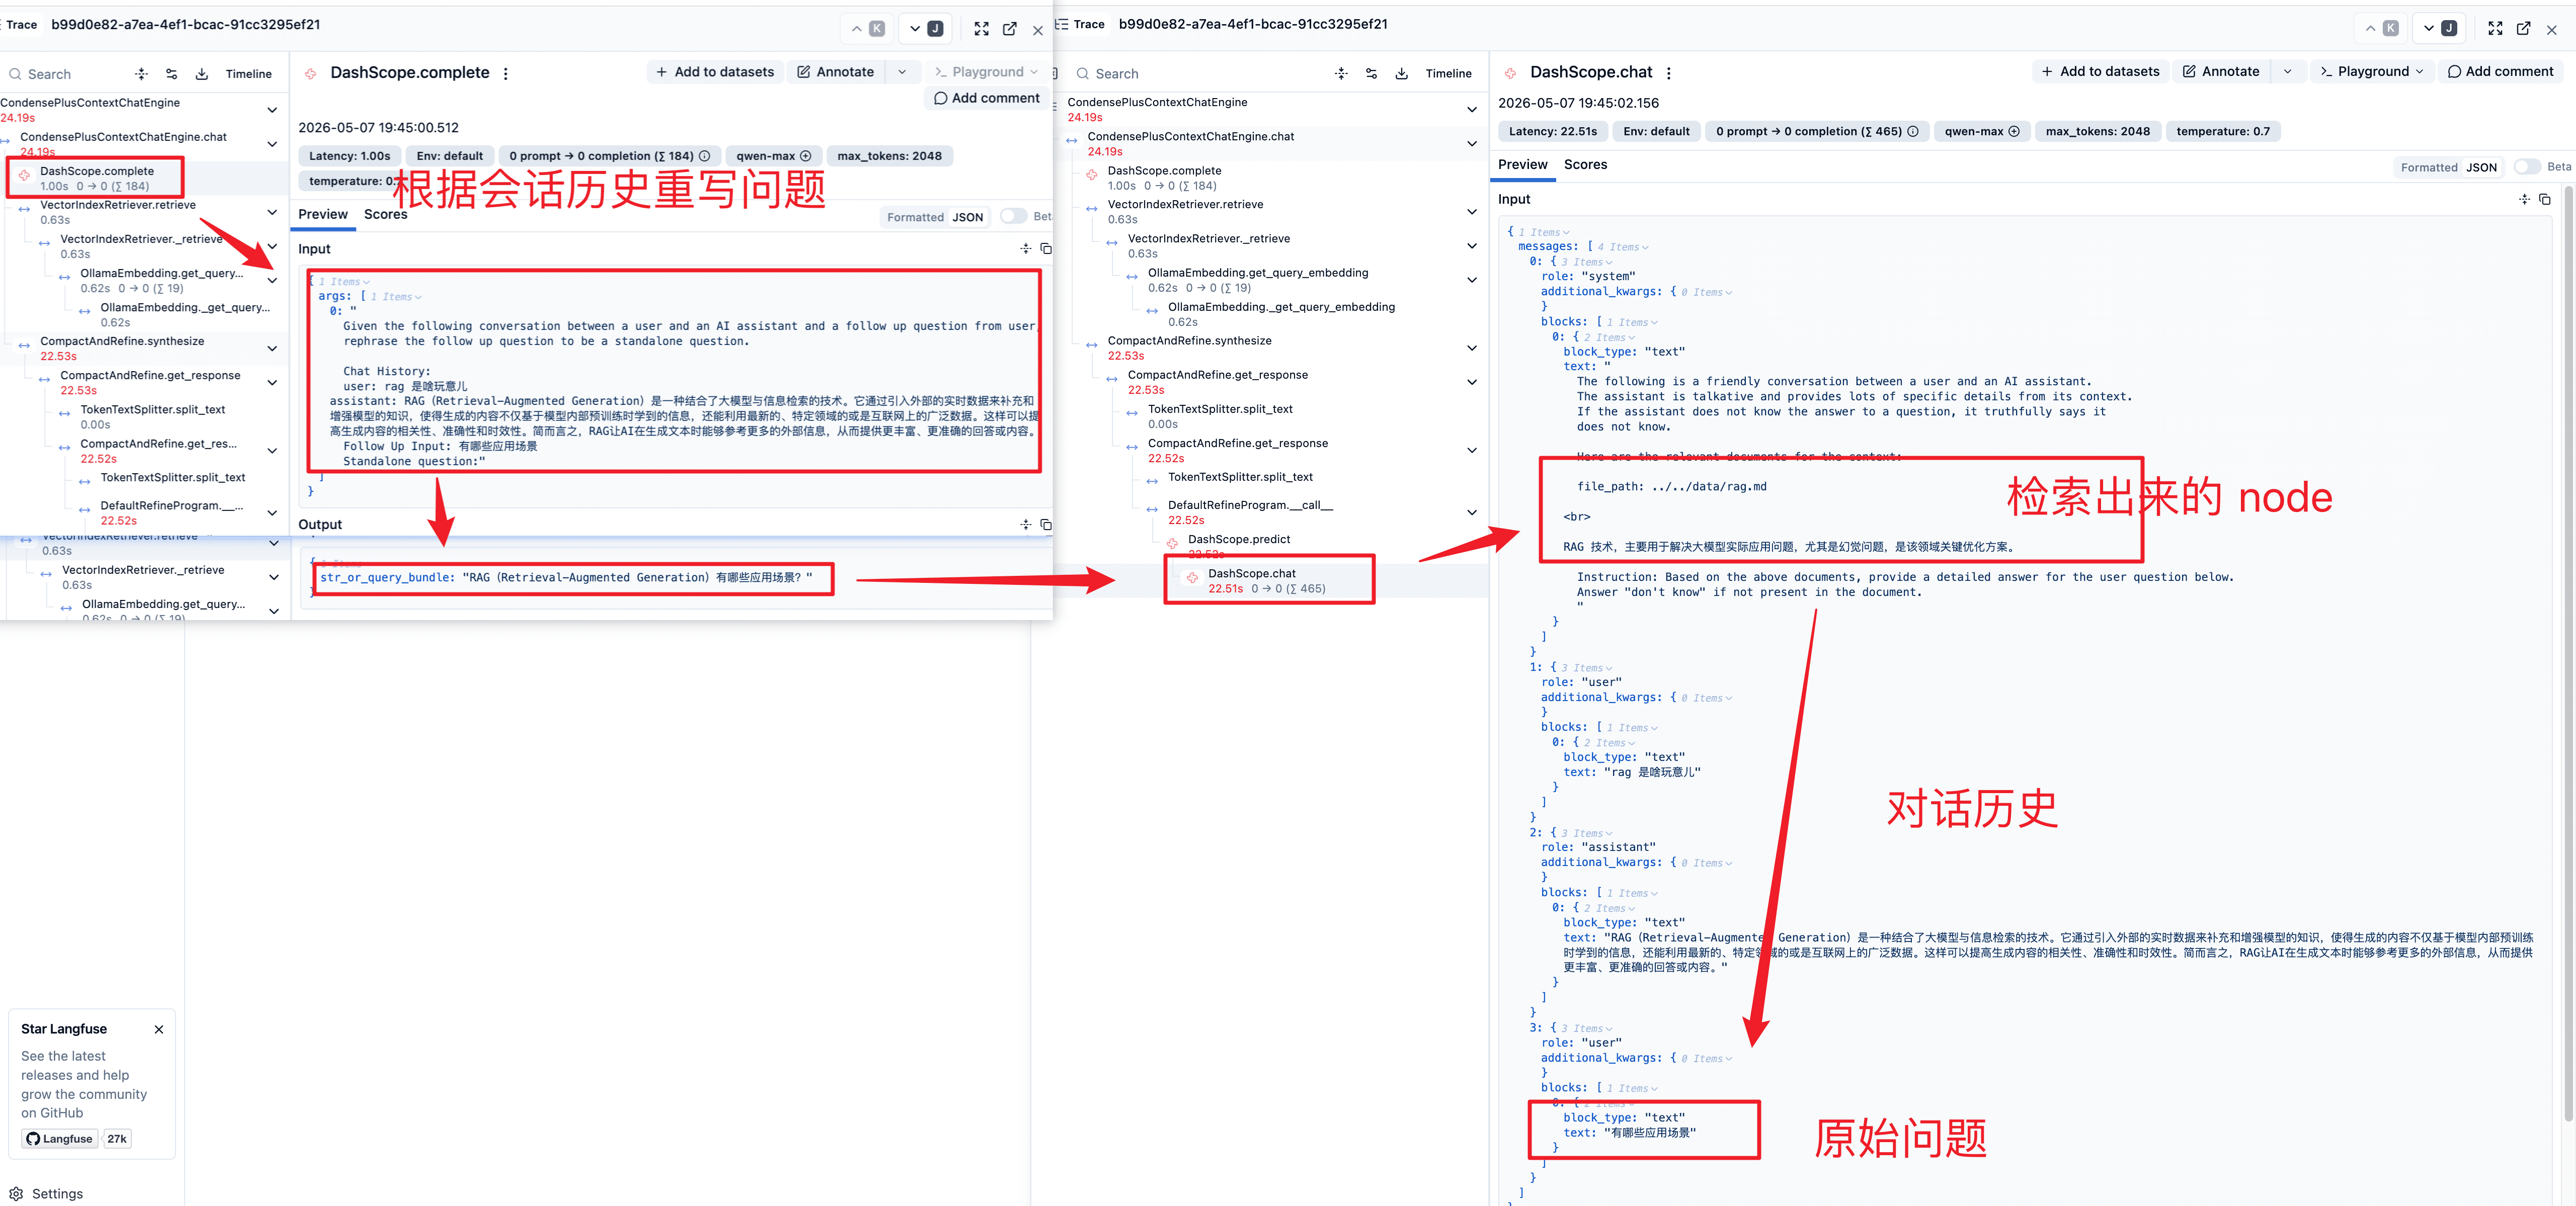
Task: Enter fullscreen view of the right trace
Action: point(2495,28)
